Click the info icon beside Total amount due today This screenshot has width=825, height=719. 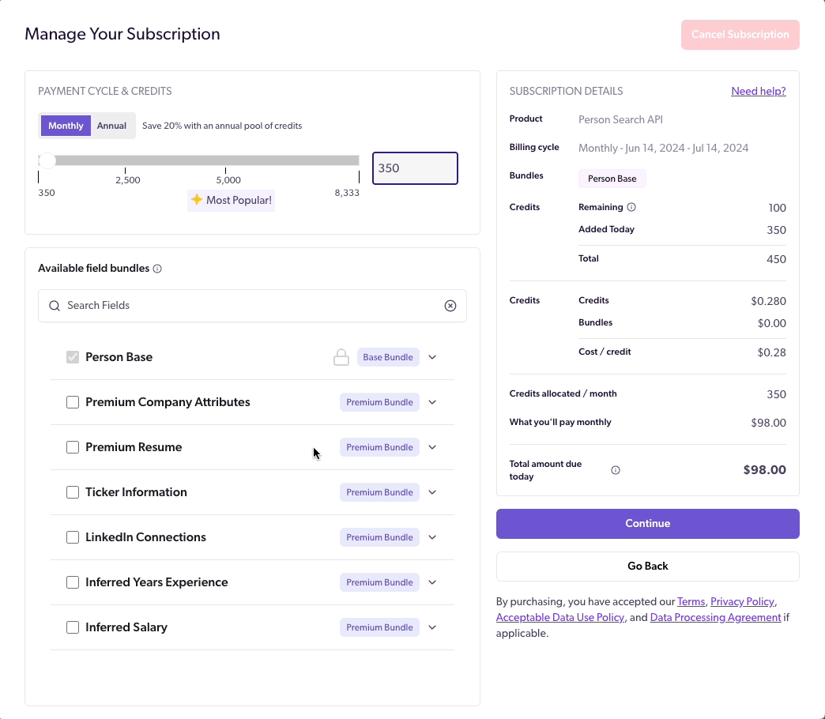pyautogui.click(x=616, y=469)
